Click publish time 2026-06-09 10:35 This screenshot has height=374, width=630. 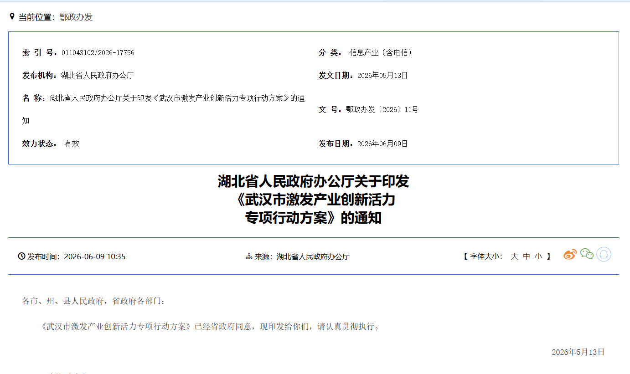pyautogui.click(x=94, y=256)
